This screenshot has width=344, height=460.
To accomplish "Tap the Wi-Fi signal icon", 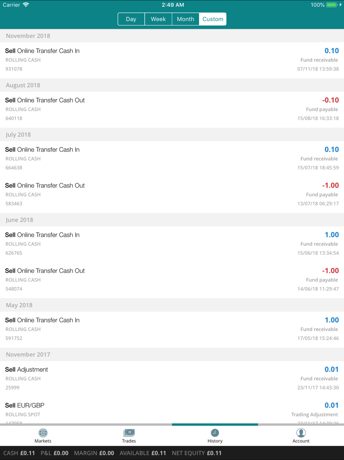I will pyautogui.click(x=26, y=5).
